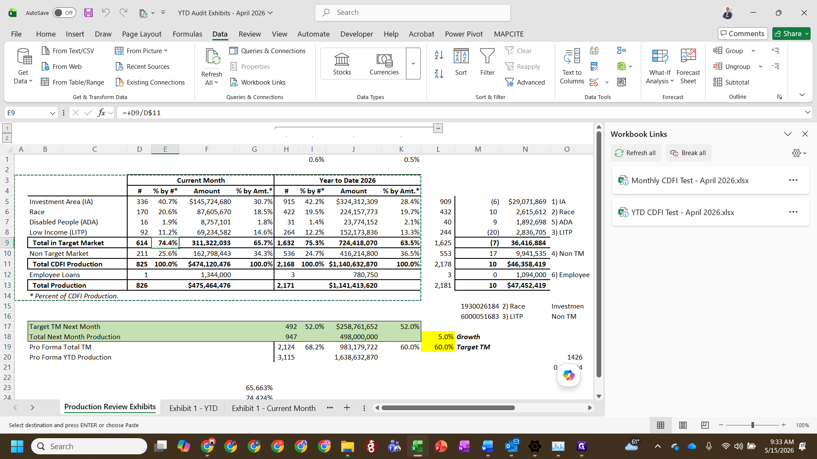
Task: Open Existing Connections
Action: (150, 82)
